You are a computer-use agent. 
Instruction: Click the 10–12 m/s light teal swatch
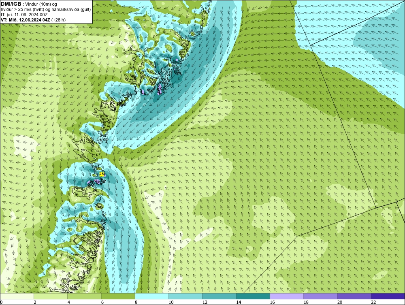(185, 296)
